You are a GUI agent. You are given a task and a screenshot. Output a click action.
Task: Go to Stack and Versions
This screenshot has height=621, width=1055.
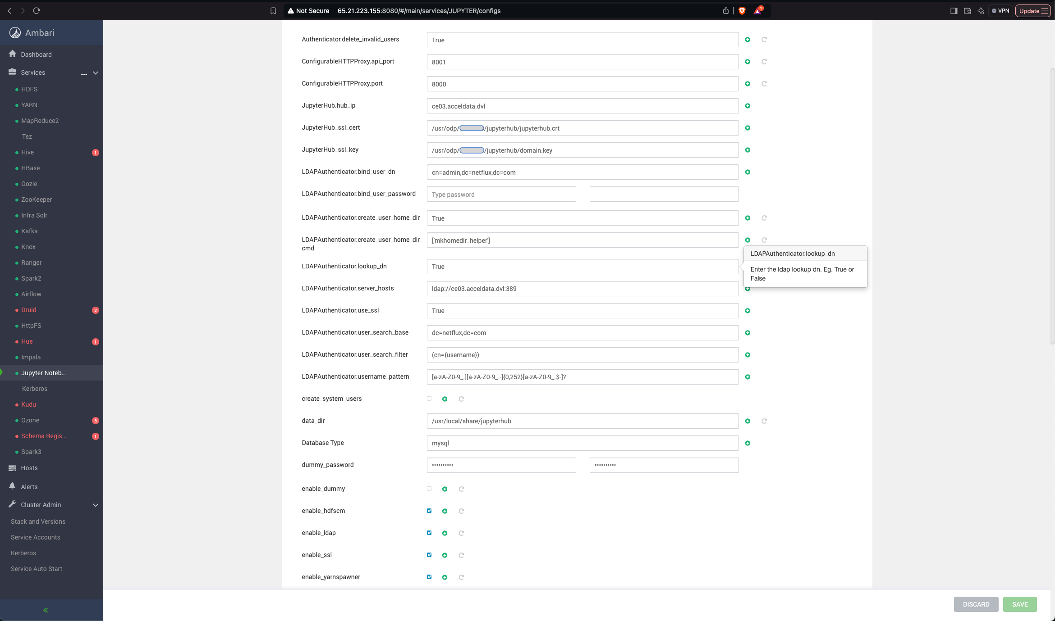click(38, 521)
